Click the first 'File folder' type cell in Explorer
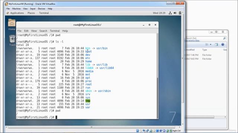The image size is (238, 133). pyautogui.click(x=207, y=55)
